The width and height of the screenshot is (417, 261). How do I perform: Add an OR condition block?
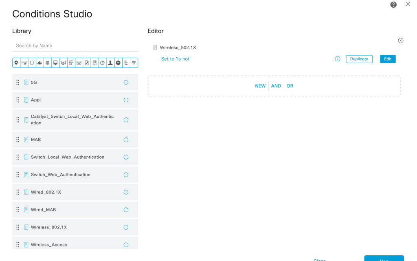[x=290, y=86]
